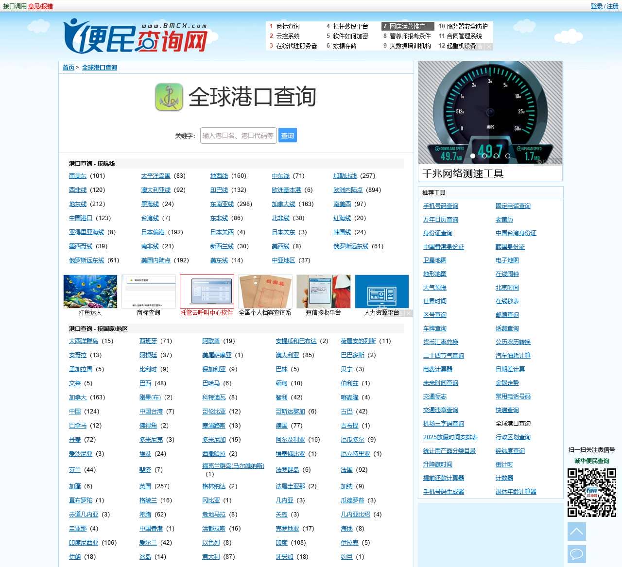
Task: Open ad item 商标查询
Action: [288, 26]
